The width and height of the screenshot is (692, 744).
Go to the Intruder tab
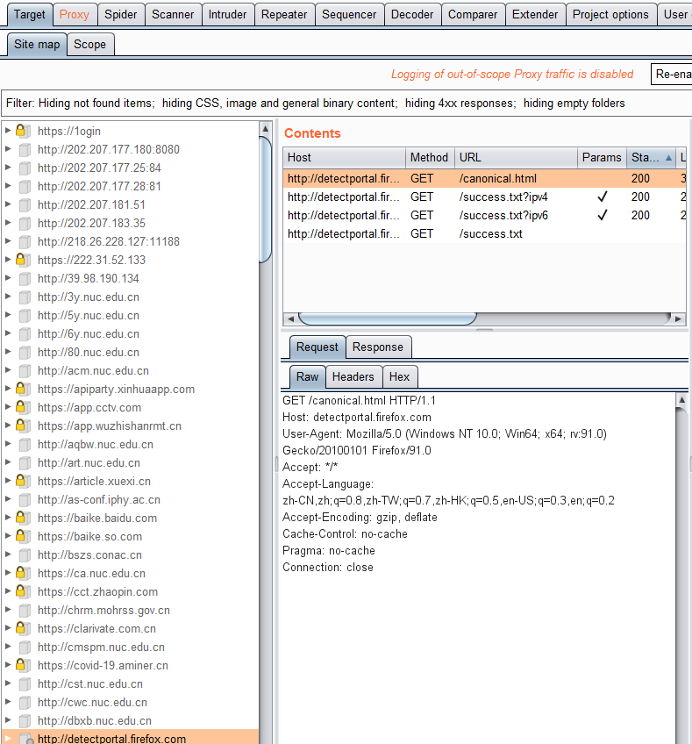pos(227,15)
